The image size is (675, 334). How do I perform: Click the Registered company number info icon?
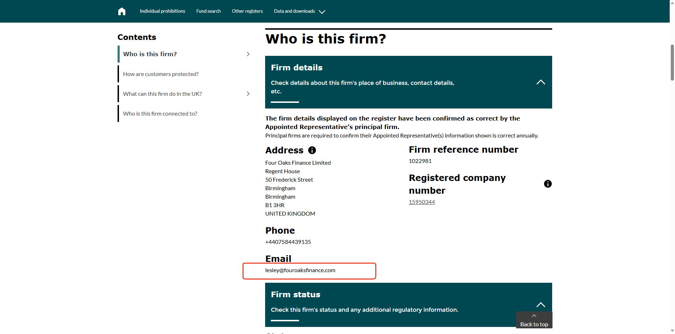(548, 184)
